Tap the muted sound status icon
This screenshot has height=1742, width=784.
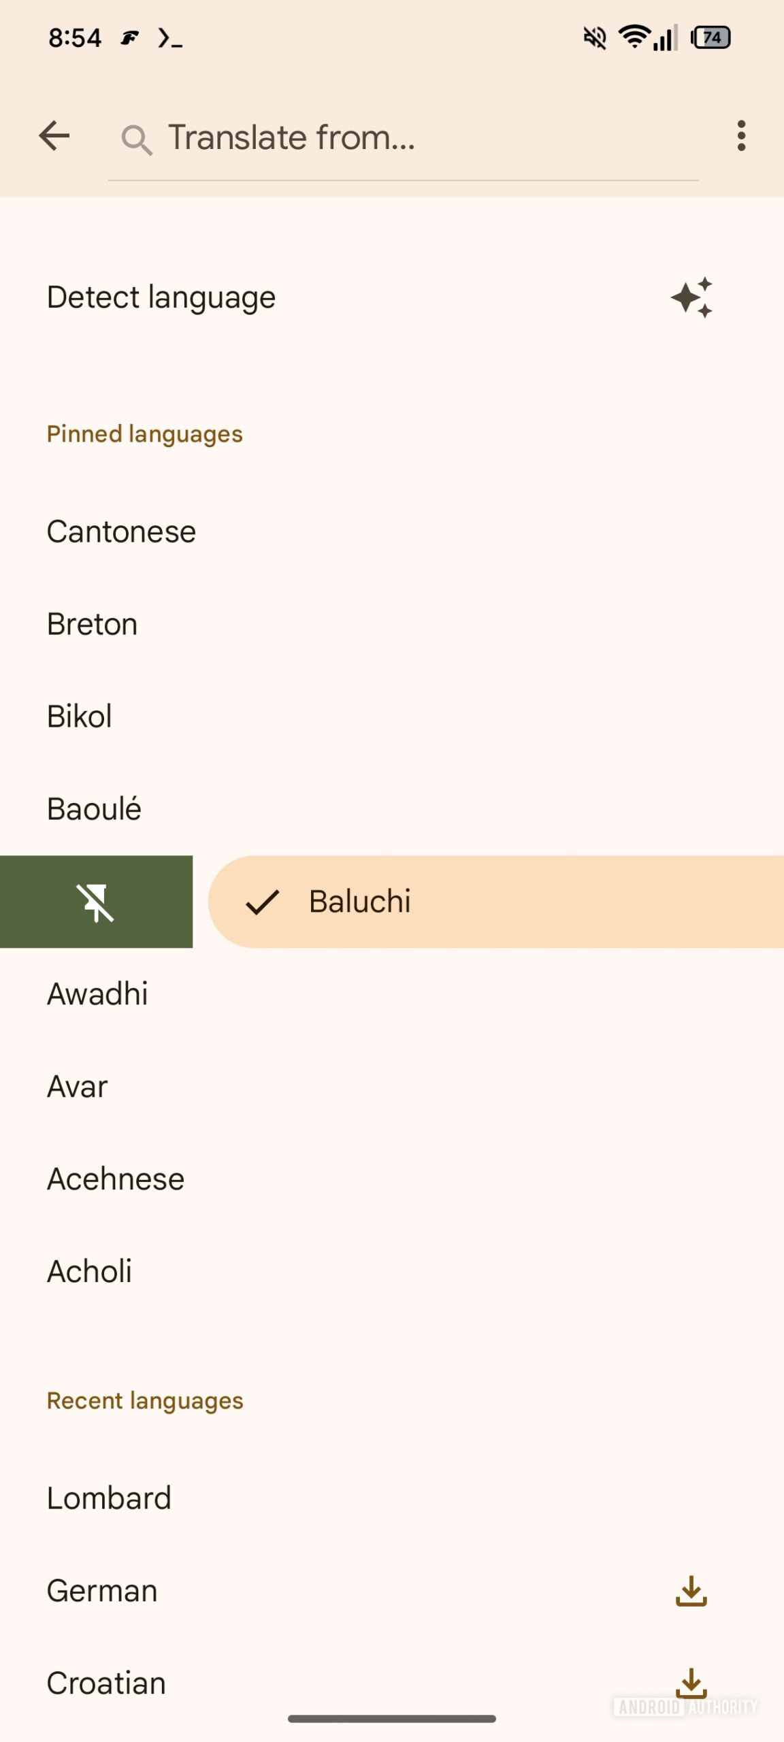[x=595, y=37]
